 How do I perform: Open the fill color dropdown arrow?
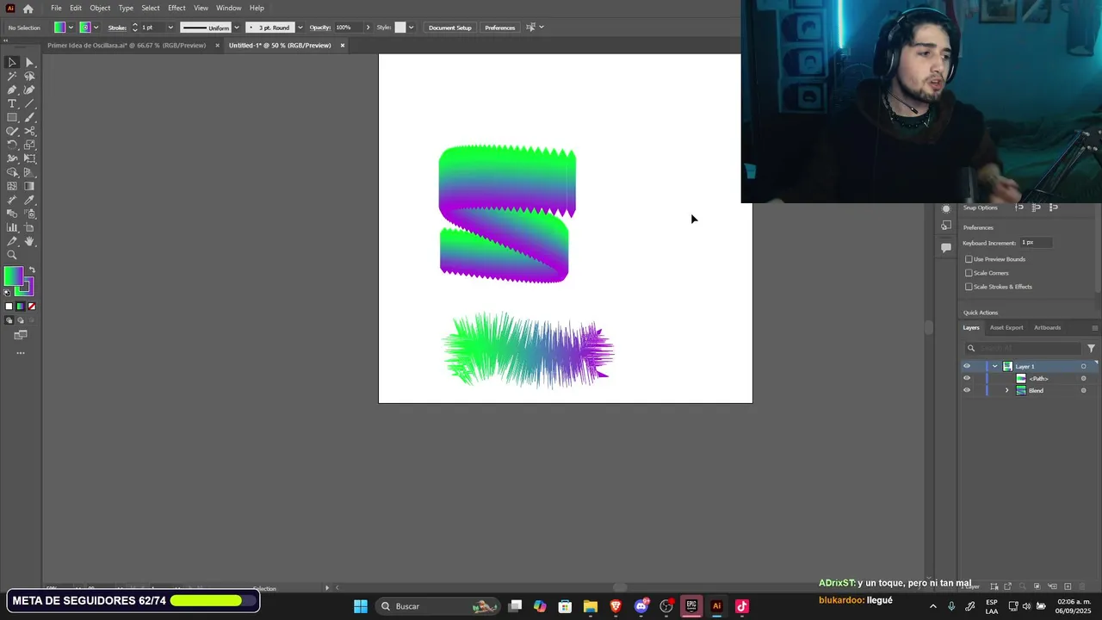click(71, 28)
